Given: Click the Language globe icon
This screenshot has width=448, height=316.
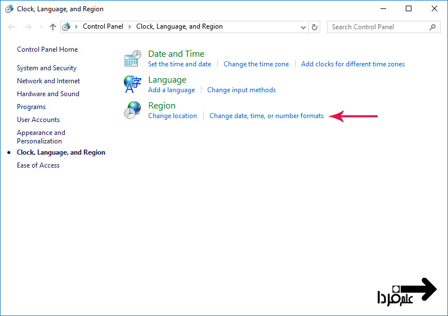Looking at the screenshot, I should (x=133, y=84).
